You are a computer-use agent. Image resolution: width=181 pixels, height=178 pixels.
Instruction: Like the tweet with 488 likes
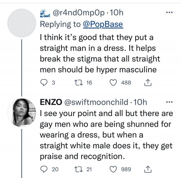click(114, 83)
